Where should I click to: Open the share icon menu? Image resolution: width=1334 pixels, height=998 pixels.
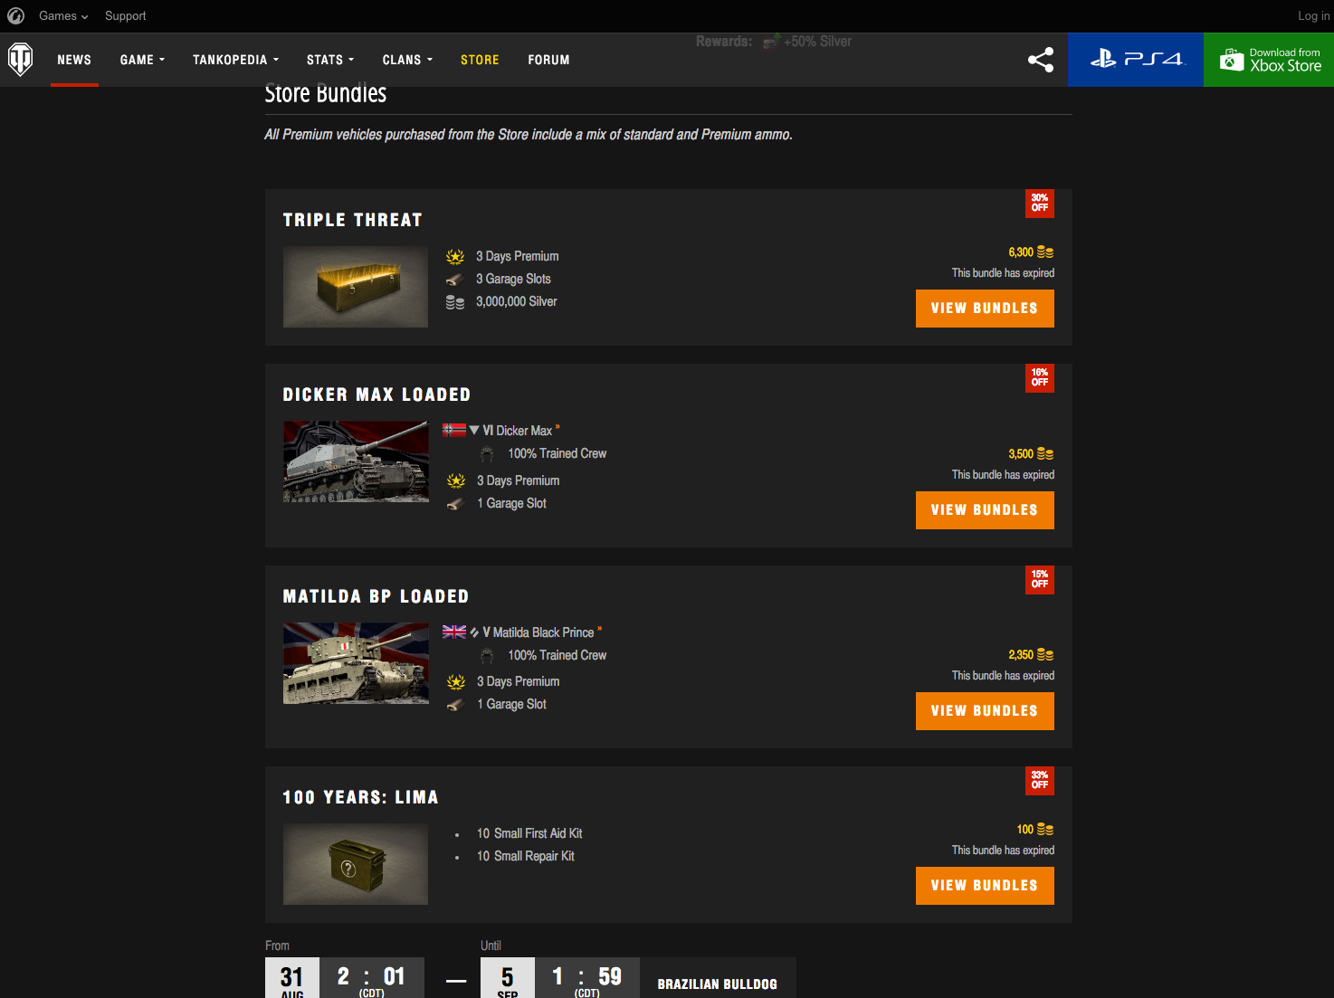click(1041, 60)
